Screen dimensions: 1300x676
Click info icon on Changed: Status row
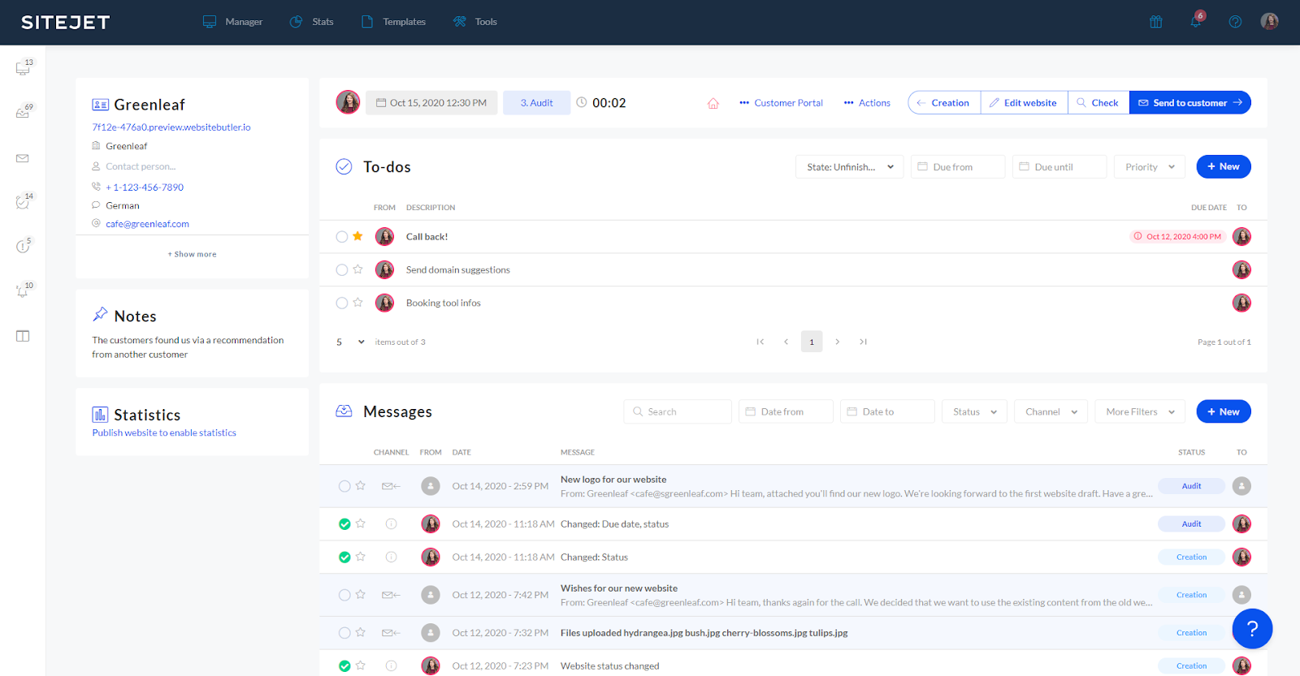click(391, 557)
